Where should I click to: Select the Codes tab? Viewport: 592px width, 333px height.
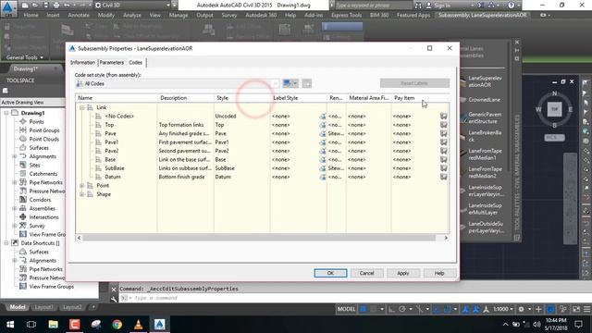click(136, 63)
